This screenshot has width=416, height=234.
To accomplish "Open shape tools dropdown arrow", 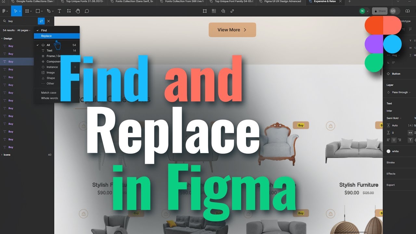I will 42,11.
